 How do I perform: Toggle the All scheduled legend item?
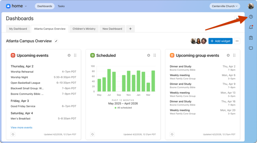pos(123,108)
